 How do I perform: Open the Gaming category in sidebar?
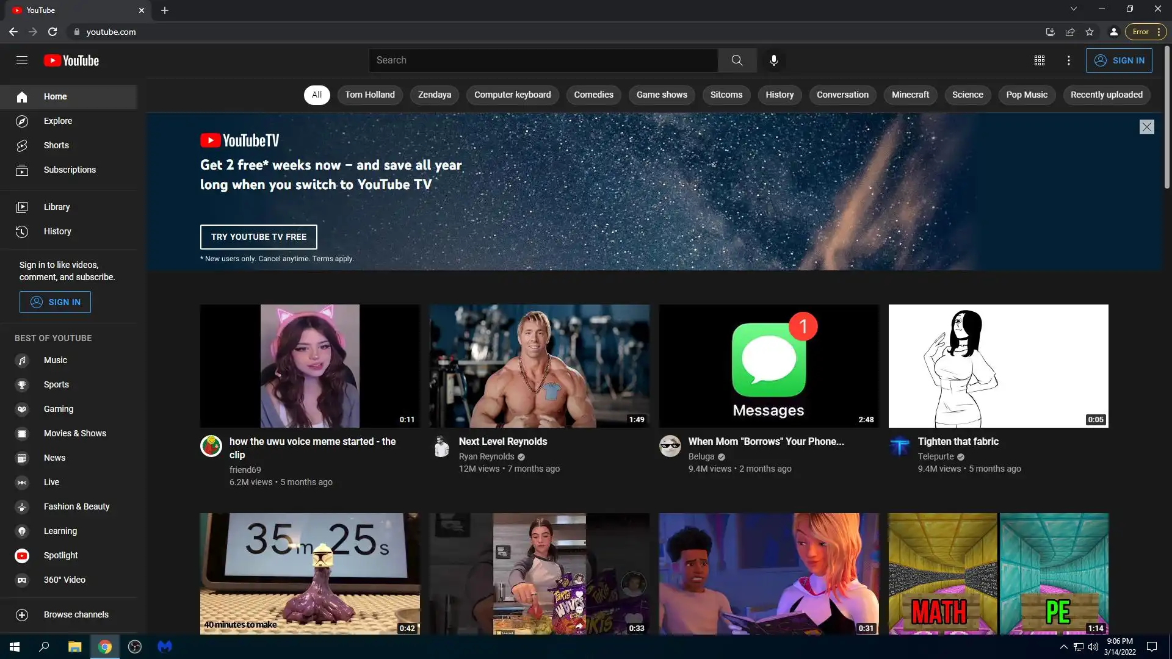pyautogui.click(x=58, y=409)
